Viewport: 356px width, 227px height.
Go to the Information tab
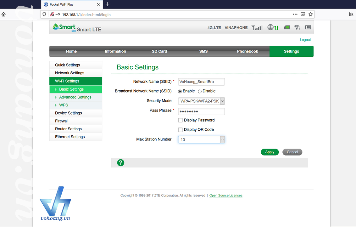(115, 51)
